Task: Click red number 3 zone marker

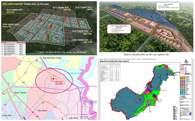Action: click(40, 20)
